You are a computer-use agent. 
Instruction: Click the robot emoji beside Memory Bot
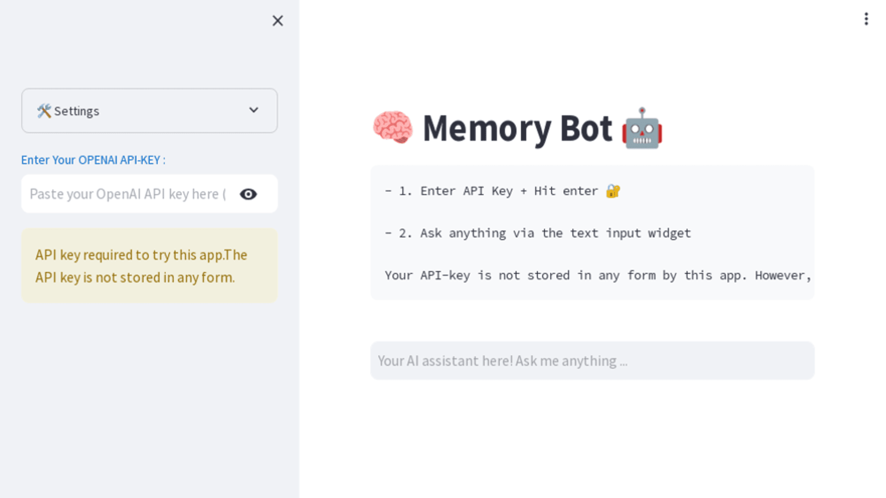(642, 128)
